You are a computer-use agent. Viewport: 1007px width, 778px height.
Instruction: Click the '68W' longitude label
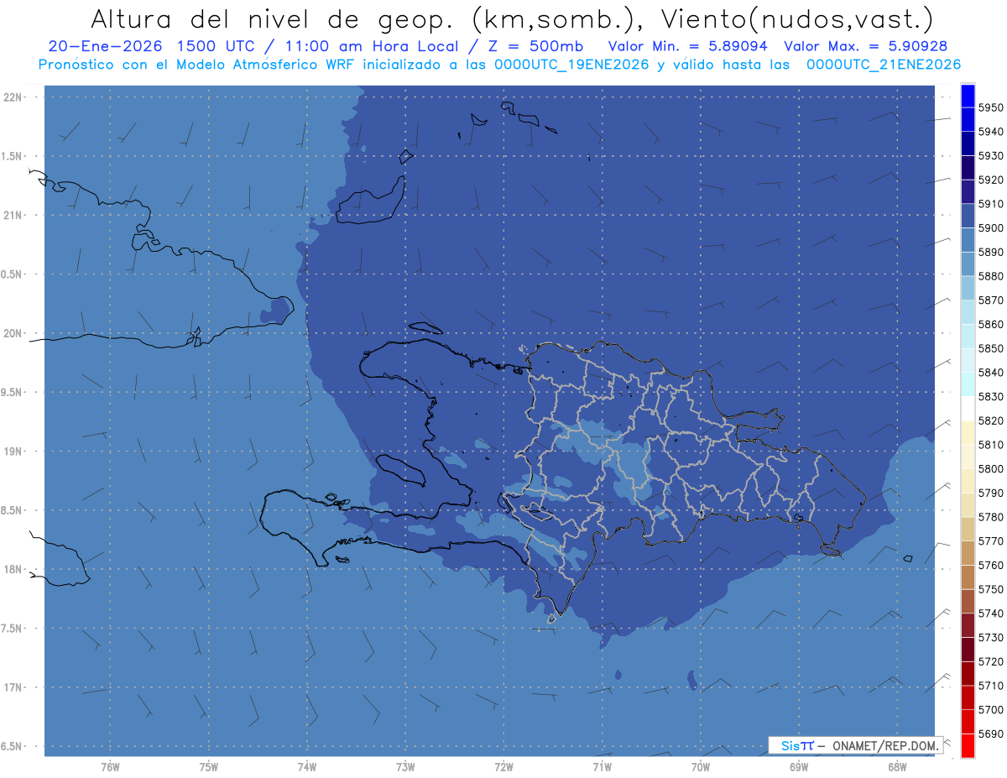tap(897, 767)
